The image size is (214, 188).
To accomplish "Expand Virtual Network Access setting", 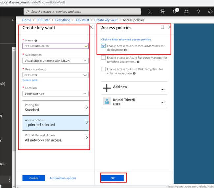I will click(x=55, y=138).
